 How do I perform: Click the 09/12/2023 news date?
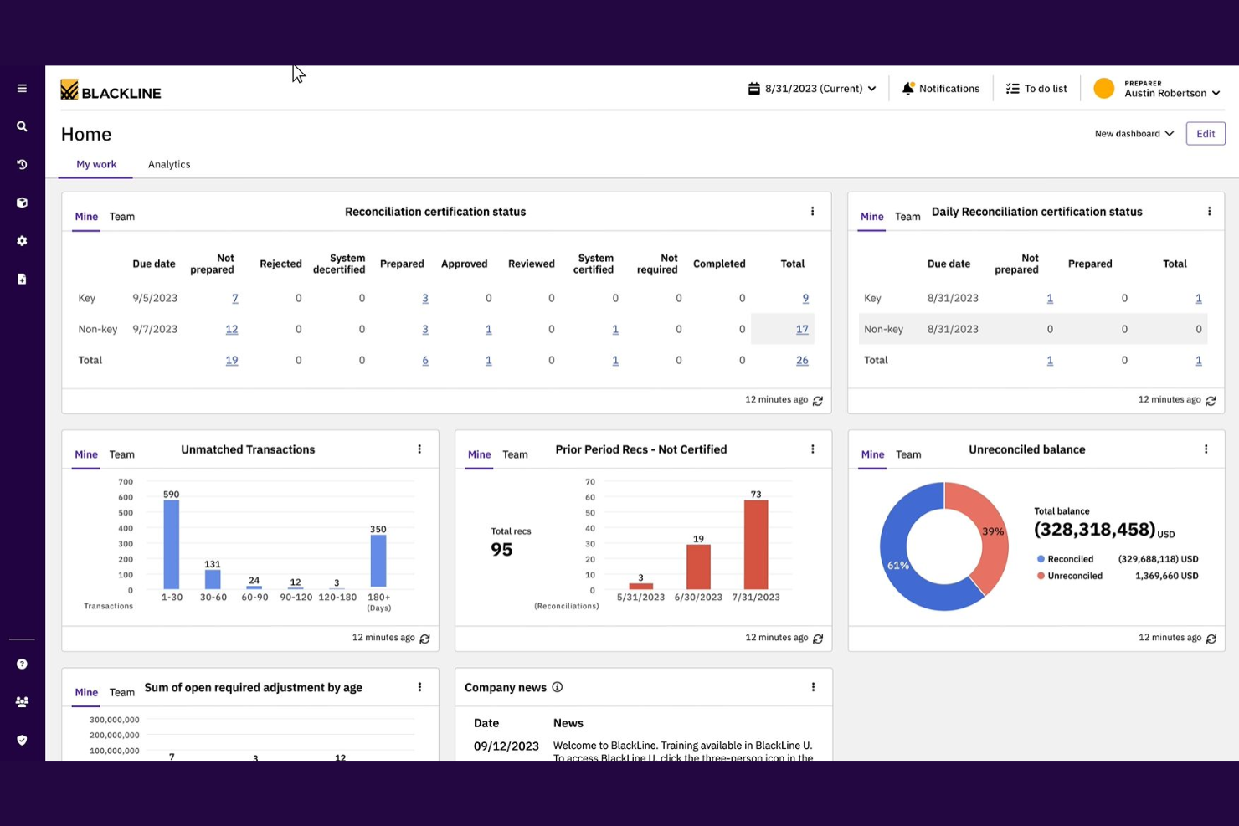click(x=506, y=746)
